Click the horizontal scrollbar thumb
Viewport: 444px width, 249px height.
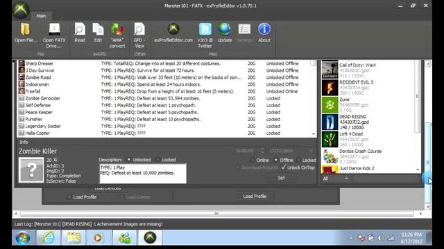[x=216, y=214]
